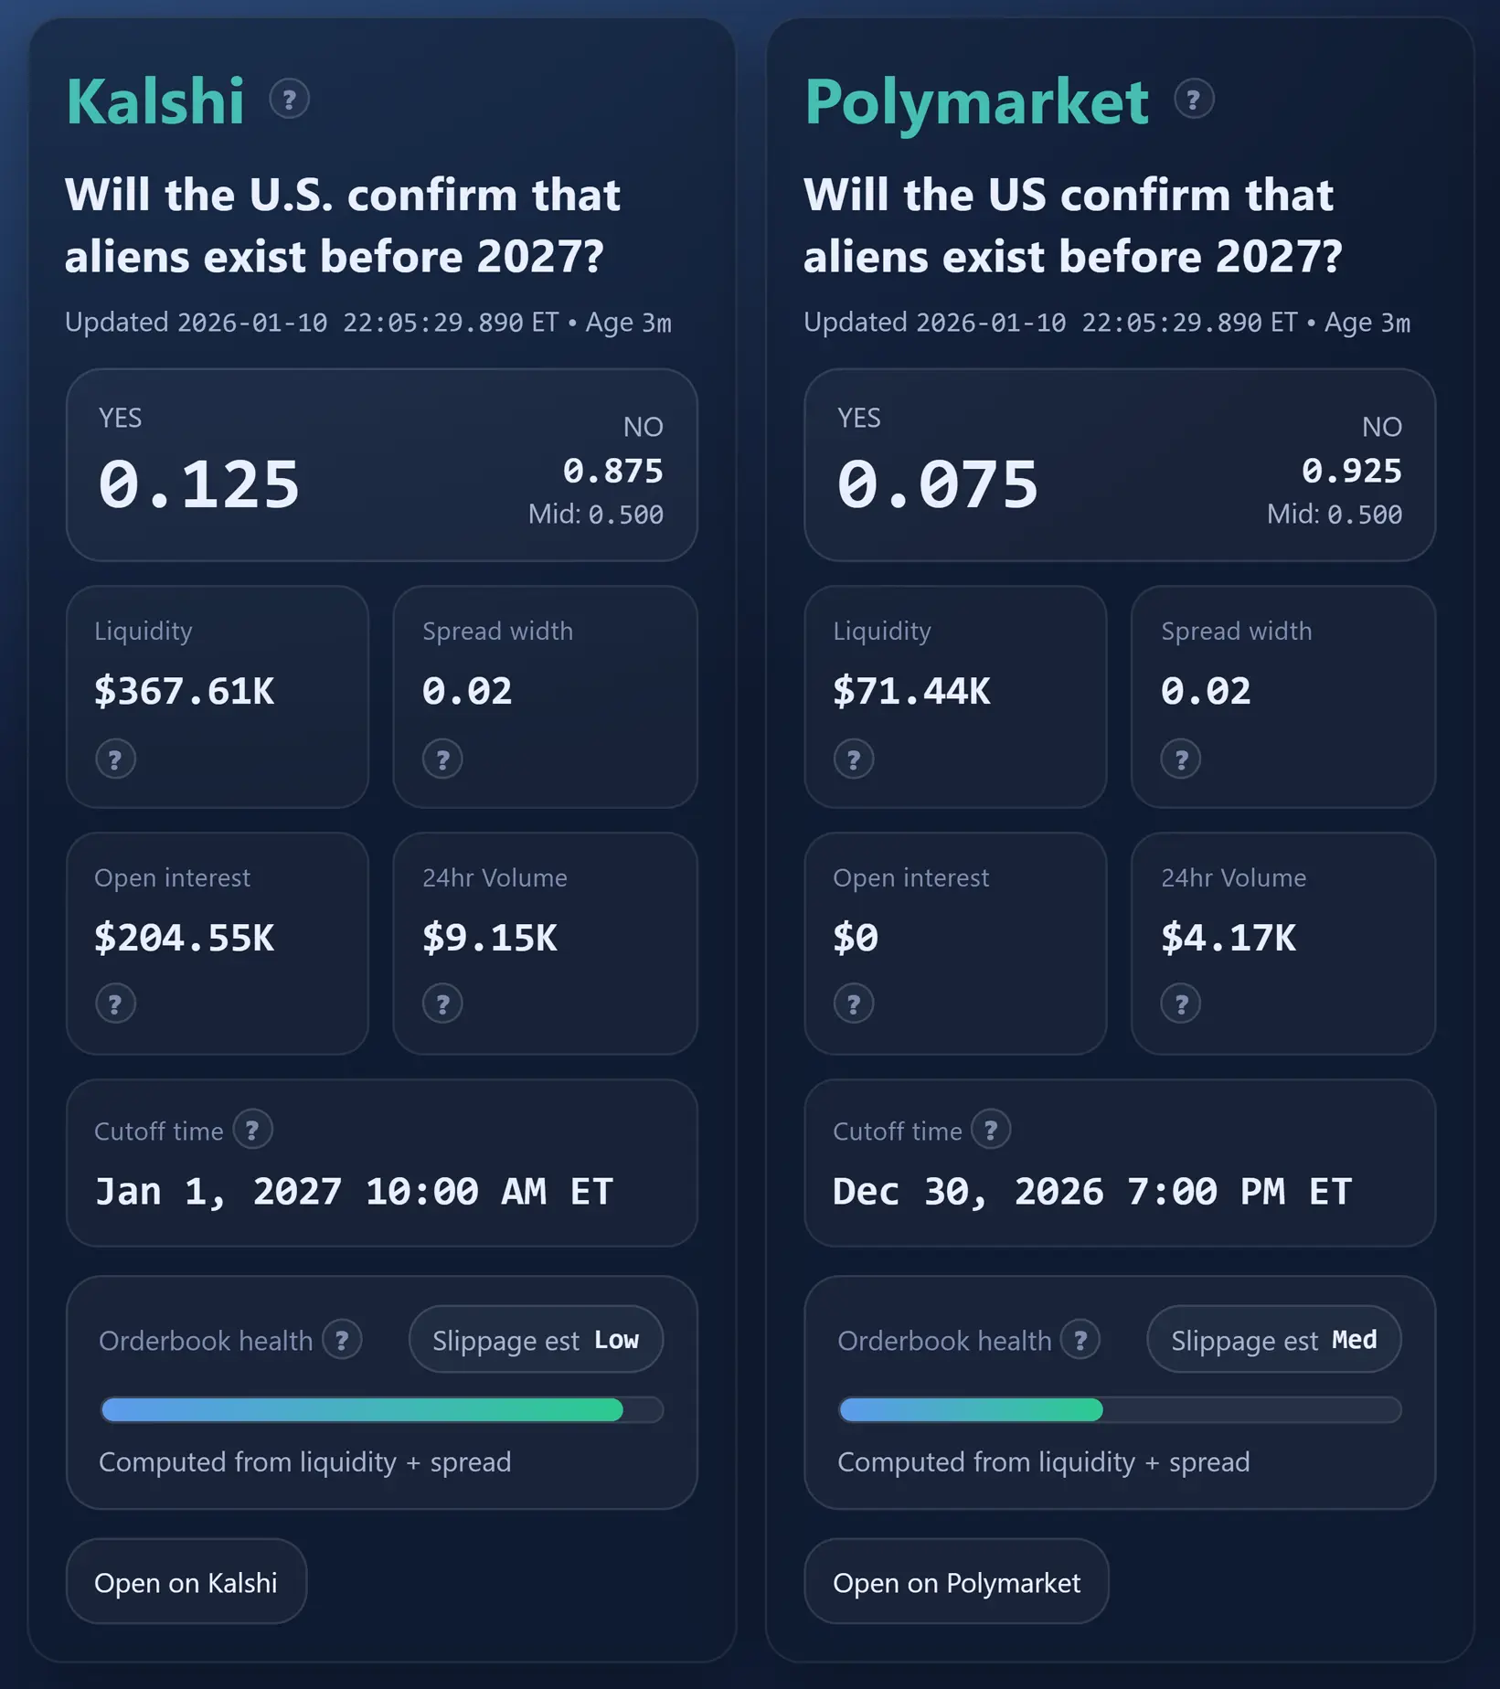Click Polymarket's Orderbook health help icon
The image size is (1500, 1689).
tap(1081, 1339)
